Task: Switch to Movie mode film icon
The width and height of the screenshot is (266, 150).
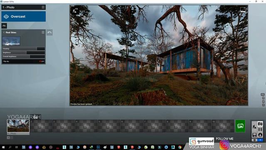Action: 260,130
